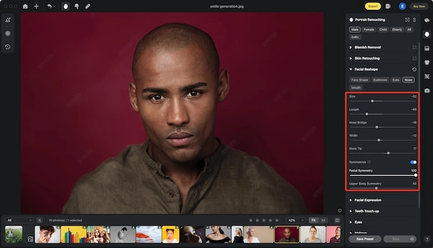Image resolution: width=433 pixels, height=248 pixels.
Task: Reset the Facial Reshape adjustments
Action: (x=414, y=69)
